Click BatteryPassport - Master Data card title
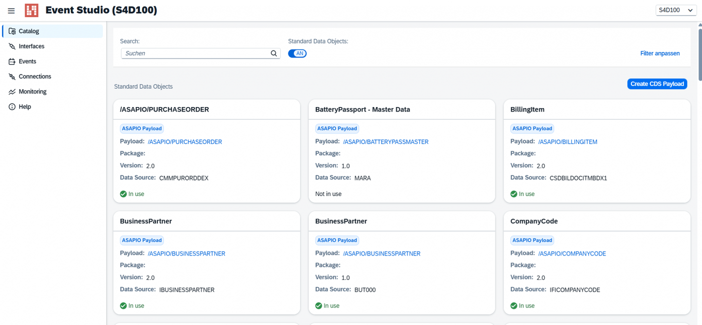The height and width of the screenshot is (325, 702). [x=363, y=109]
